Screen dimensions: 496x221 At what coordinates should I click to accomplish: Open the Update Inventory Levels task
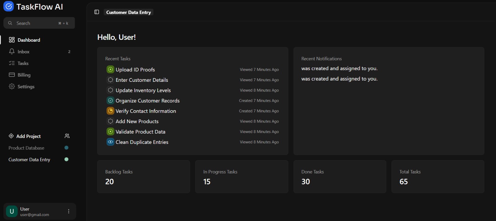pos(143,90)
